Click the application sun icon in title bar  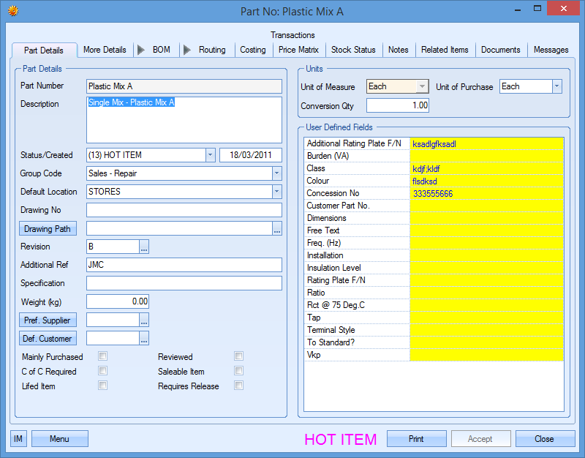pyautogui.click(x=12, y=11)
